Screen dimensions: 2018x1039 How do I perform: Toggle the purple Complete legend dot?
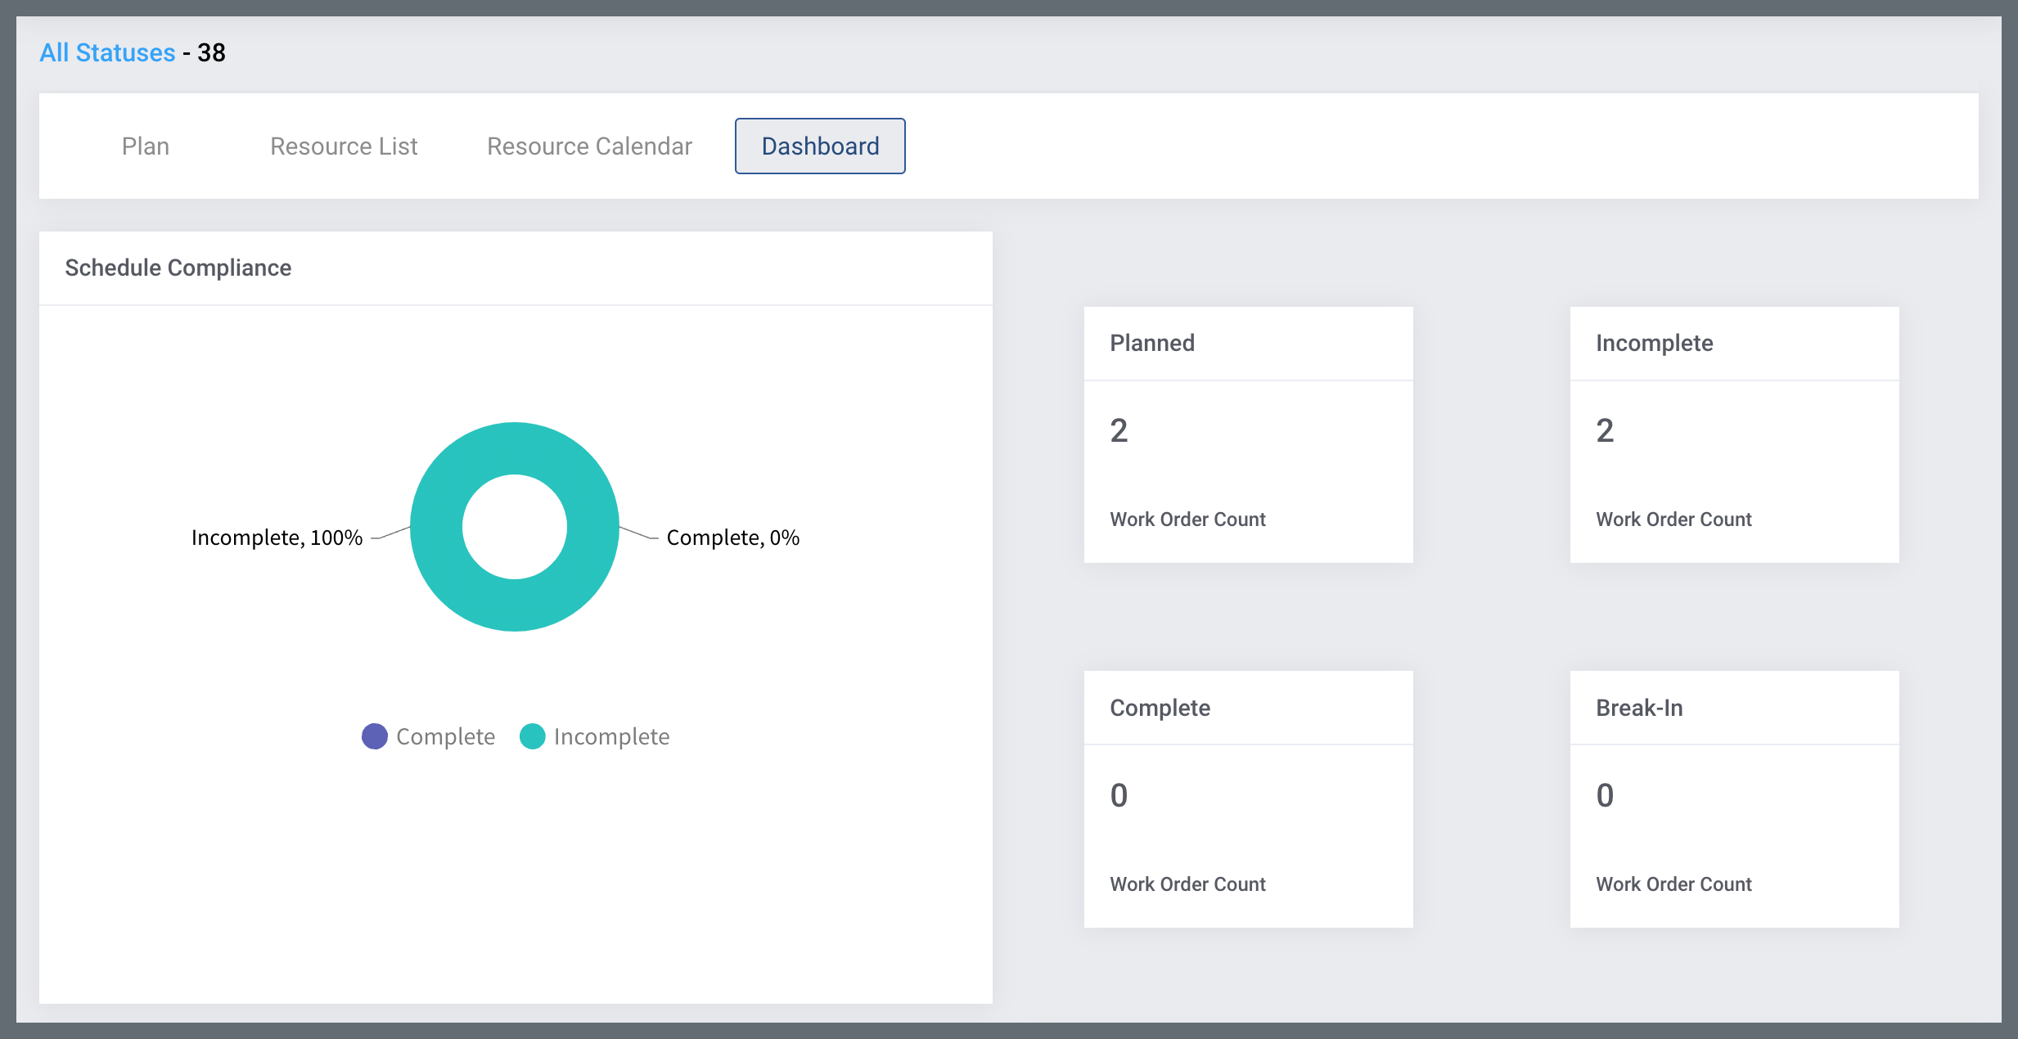click(x=375, y=736)
